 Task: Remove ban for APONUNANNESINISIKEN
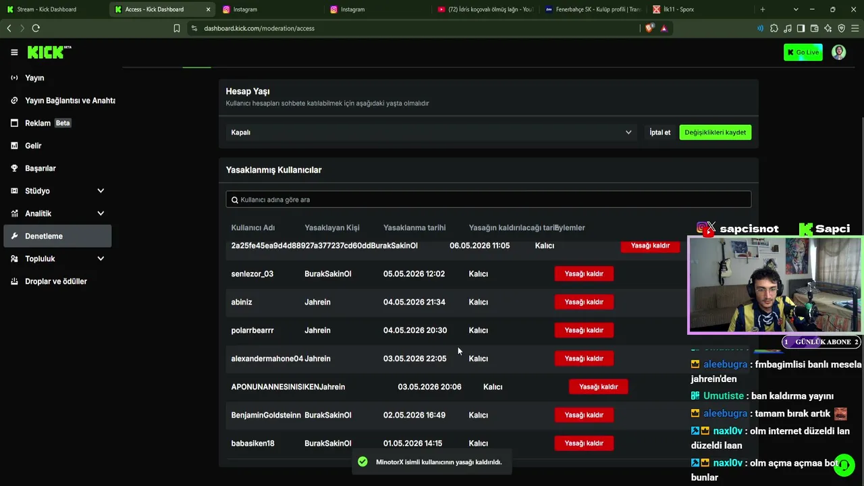coord(599,387)
